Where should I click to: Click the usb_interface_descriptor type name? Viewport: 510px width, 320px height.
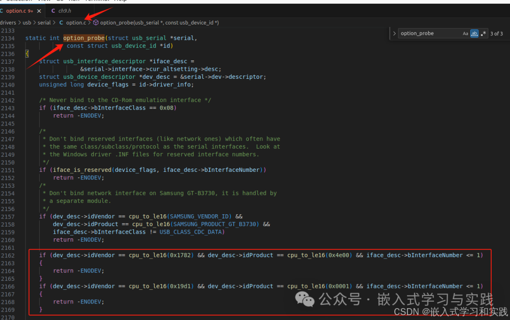pos(104,61)
